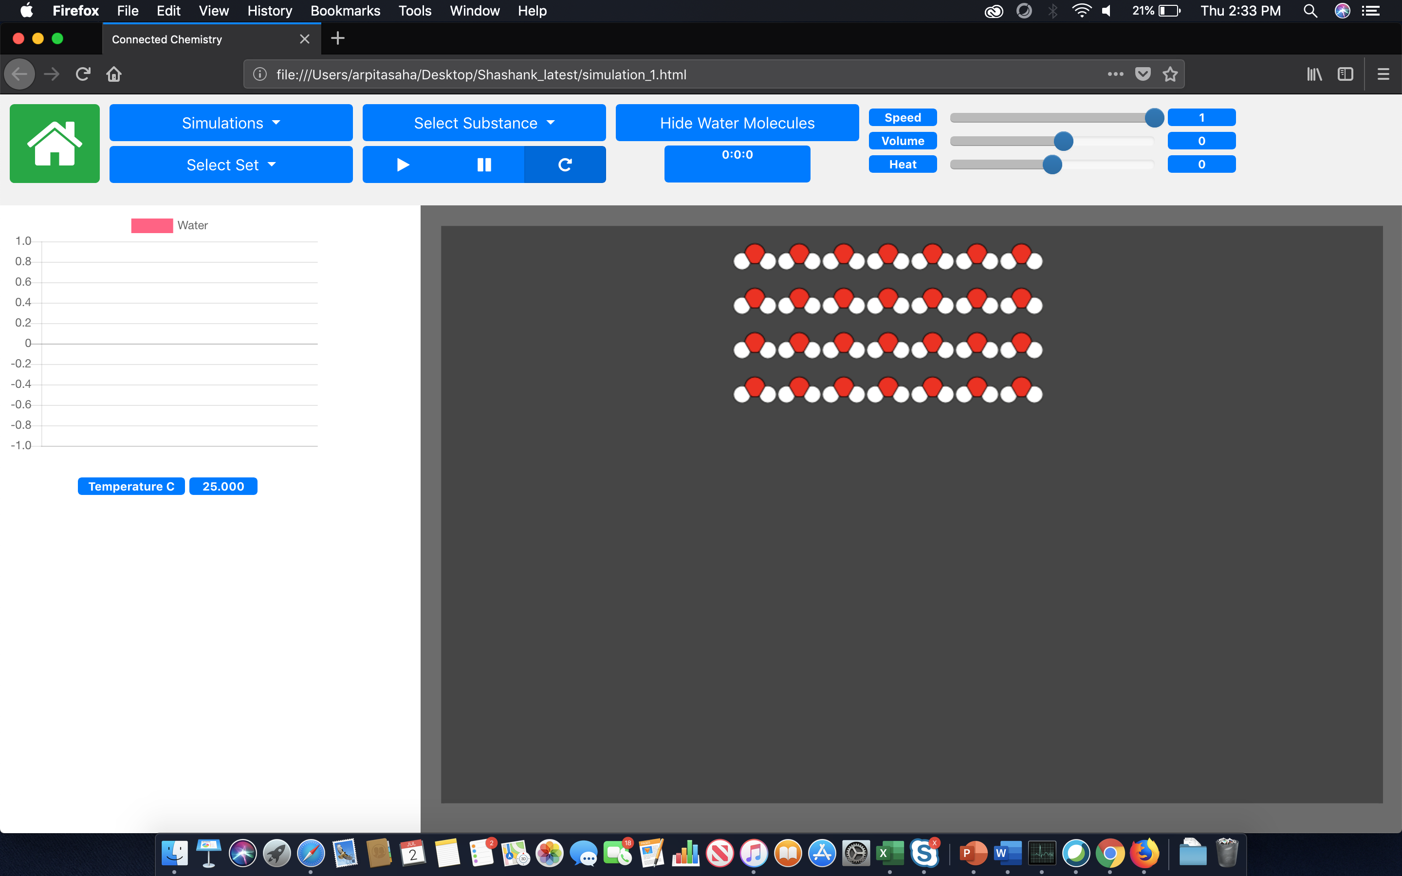Hide Water Molecules in the simulation
This screenshot has width=1402, height=876.
[x=737, y=122]
